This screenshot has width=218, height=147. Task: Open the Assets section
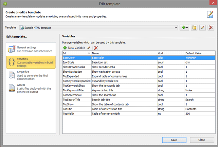point(30,88)
